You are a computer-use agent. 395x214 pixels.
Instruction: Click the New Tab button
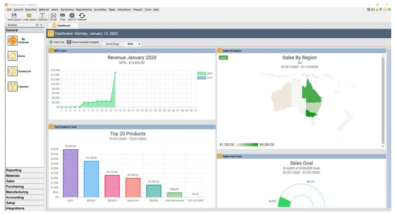56,42
